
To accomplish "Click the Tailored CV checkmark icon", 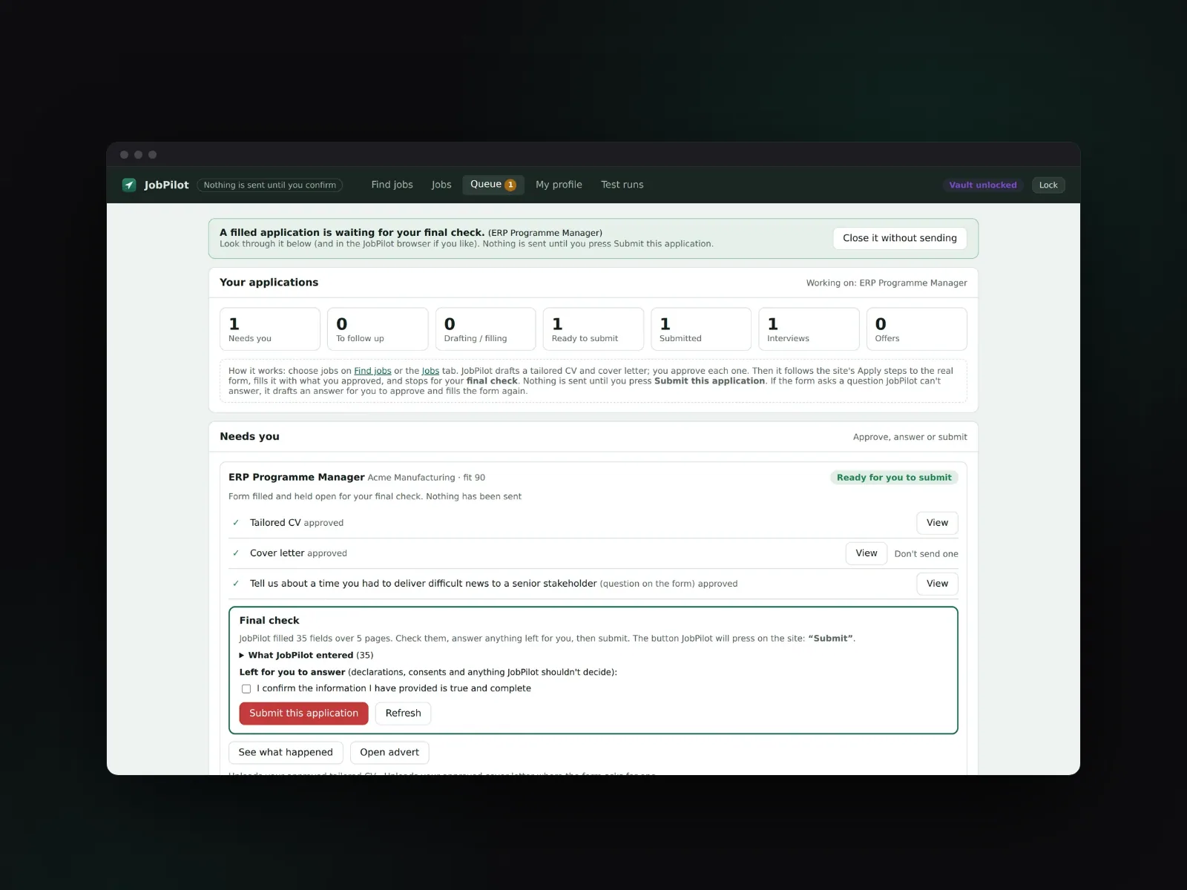I will (x=236, y=523).
